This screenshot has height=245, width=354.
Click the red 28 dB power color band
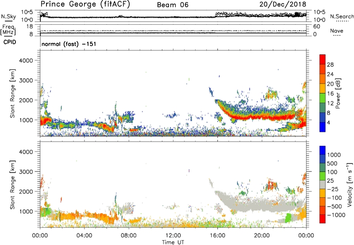pyautogui.click(x=323, y=59)
